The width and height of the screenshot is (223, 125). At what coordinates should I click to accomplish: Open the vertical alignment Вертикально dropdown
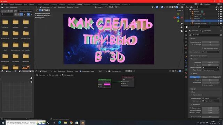(210, 101)
